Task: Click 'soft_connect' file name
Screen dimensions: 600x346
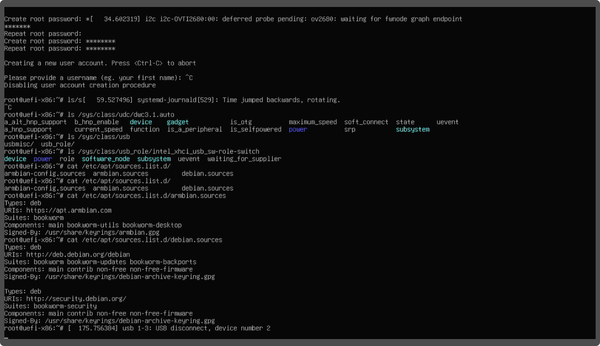Action: 366,122
